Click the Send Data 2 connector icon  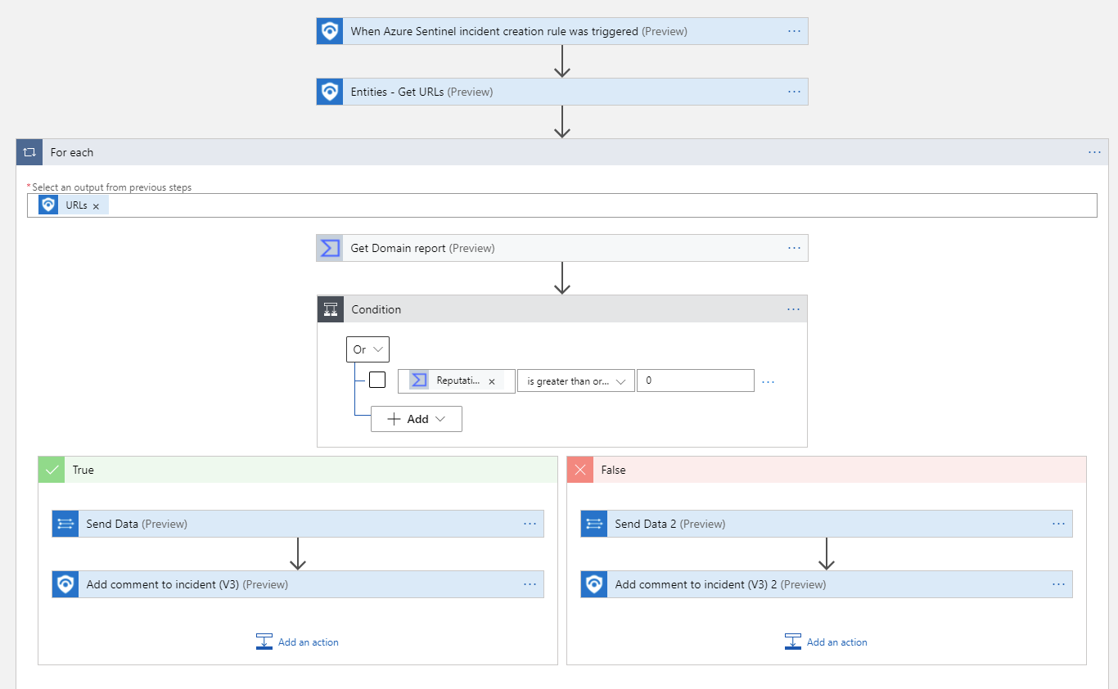(594, 524)
